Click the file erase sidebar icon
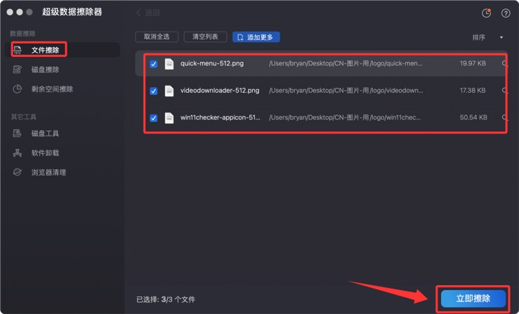Image resolution: width=519 pixels, height=314 pixels. (x=18, y=50)
